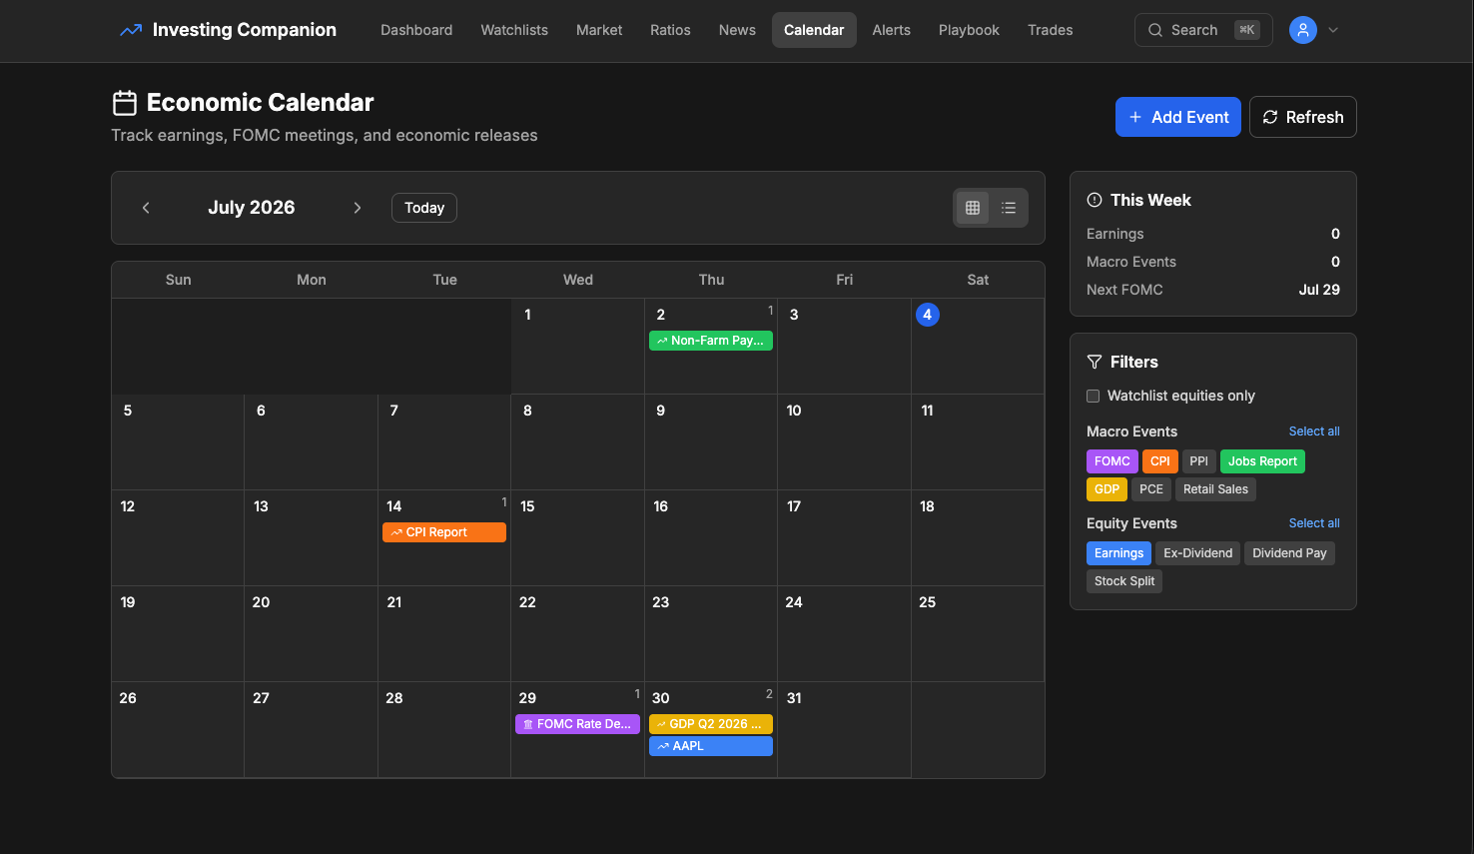The width and height of the screenshot is (1474, 854).
Task: Open the CPI Report event on July 14
Action: click(x=444, y=532)
